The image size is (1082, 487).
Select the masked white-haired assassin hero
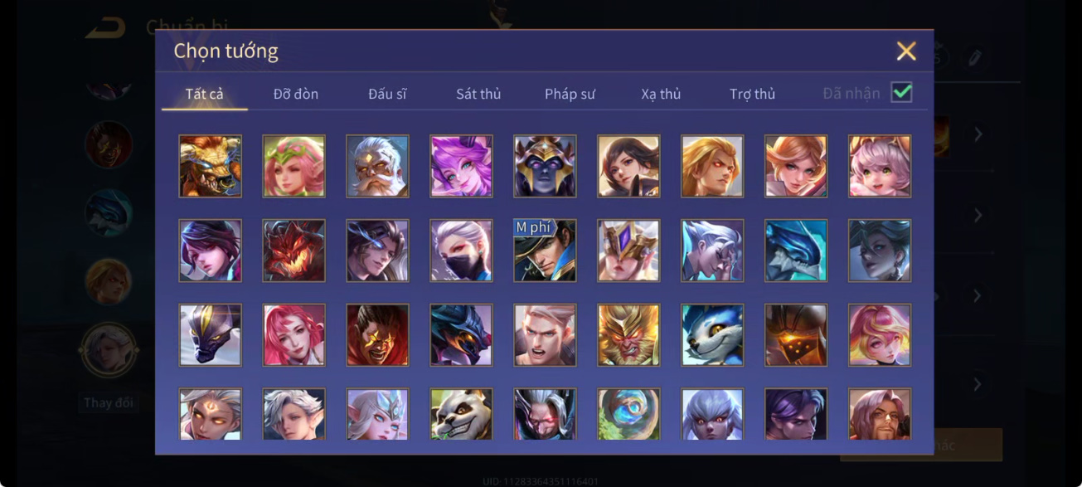462,251
